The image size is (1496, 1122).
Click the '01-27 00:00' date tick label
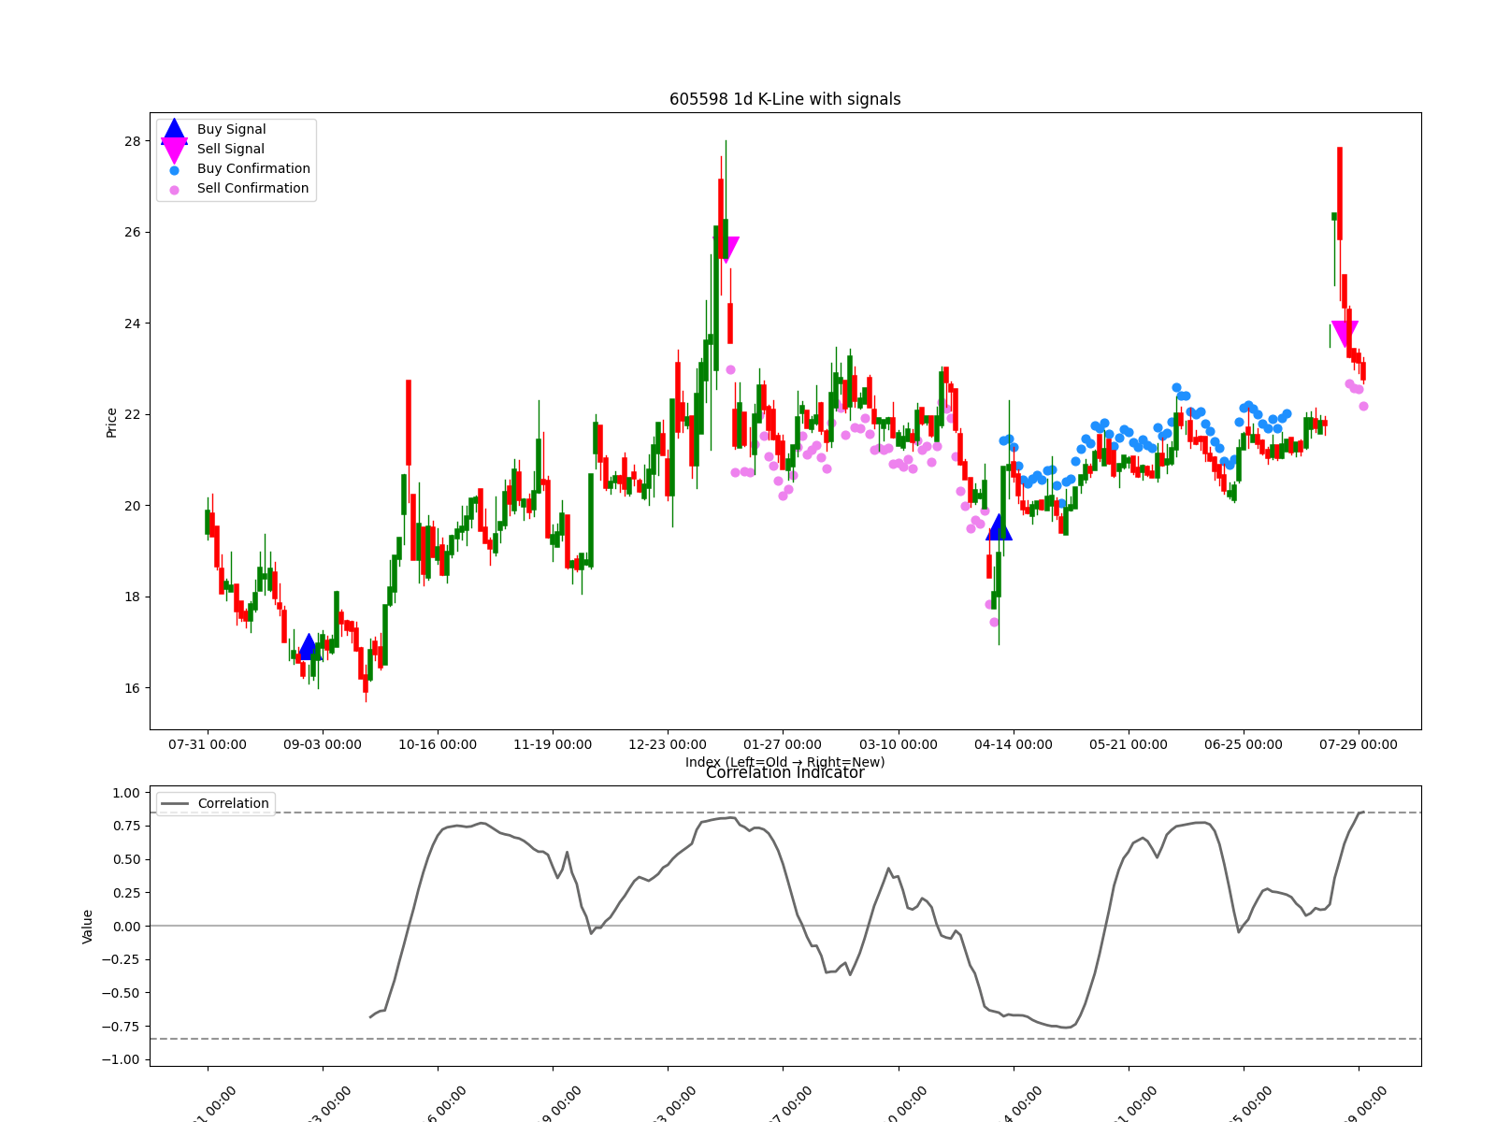(783, 745)
